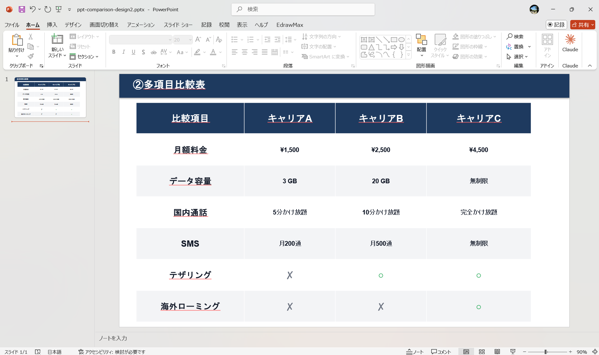Open Comments (コメント) pane
This screenshot has height=355, width=599.
click(441, 352)
